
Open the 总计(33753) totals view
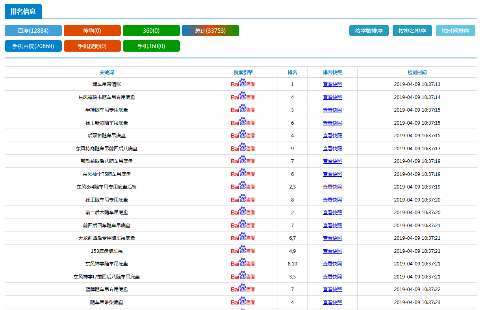tap(210, 31)
